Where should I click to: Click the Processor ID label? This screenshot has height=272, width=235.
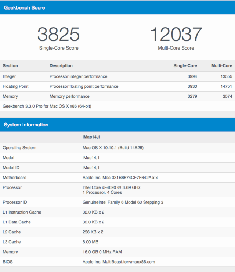pyautogui.click(x=15, y=202)
